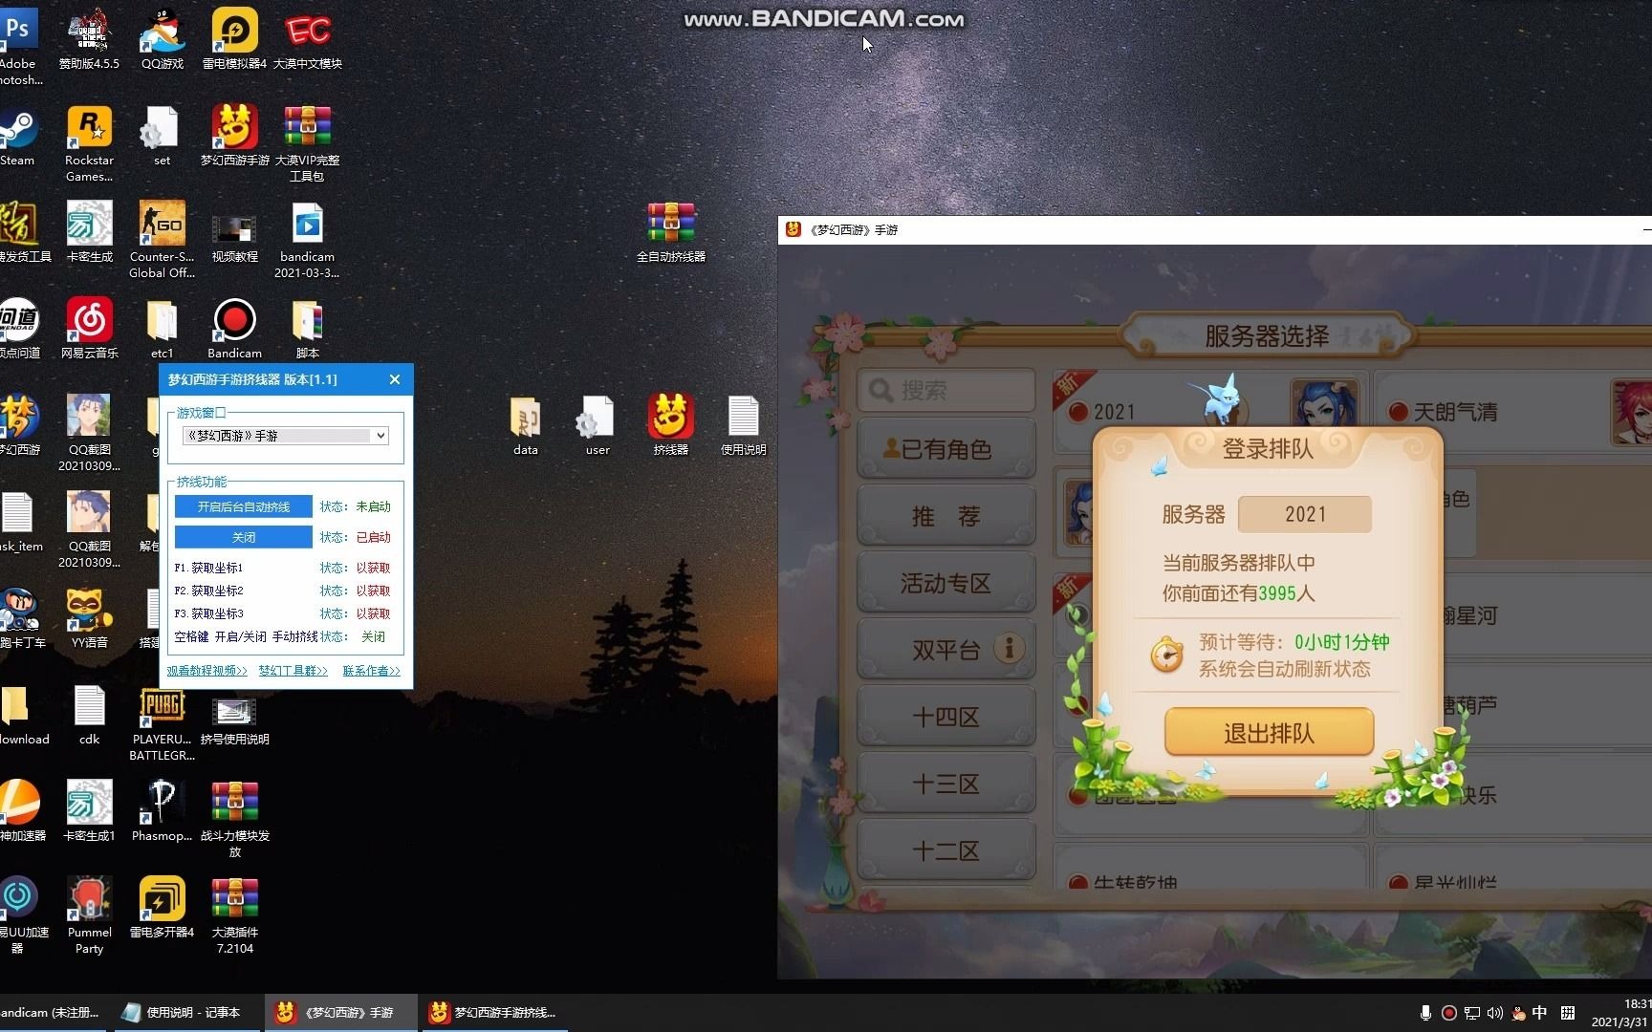
Task: Click F1.获取坐标1 row text
Action: coord(208,568)
